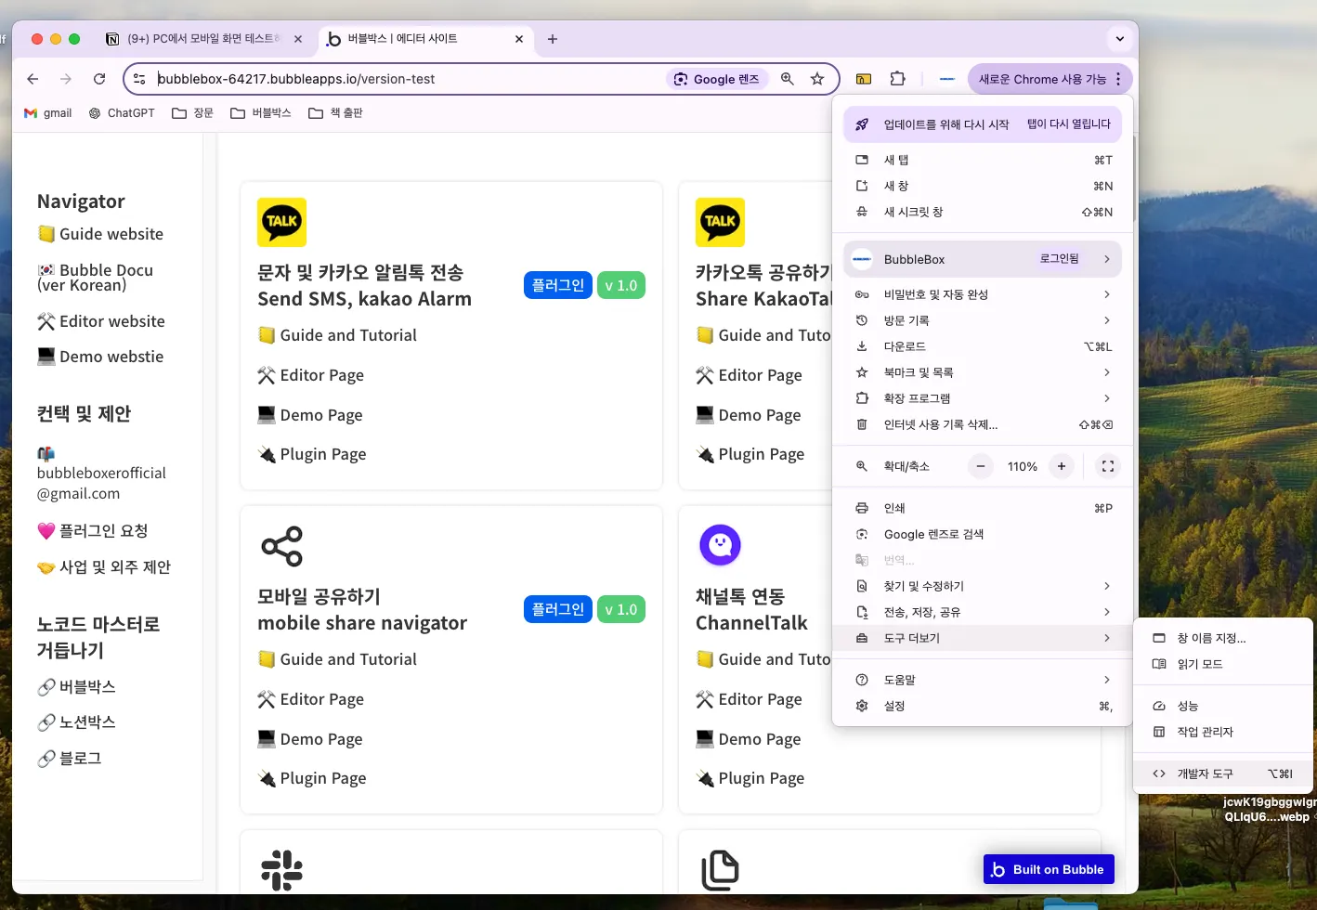Open the Editor website navigator link
This screenshot has width=1317, height=910.
point(101,321)
